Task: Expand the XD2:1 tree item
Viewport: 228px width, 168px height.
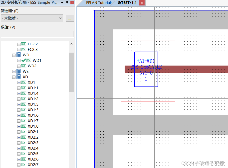Action: pos(19,132)
